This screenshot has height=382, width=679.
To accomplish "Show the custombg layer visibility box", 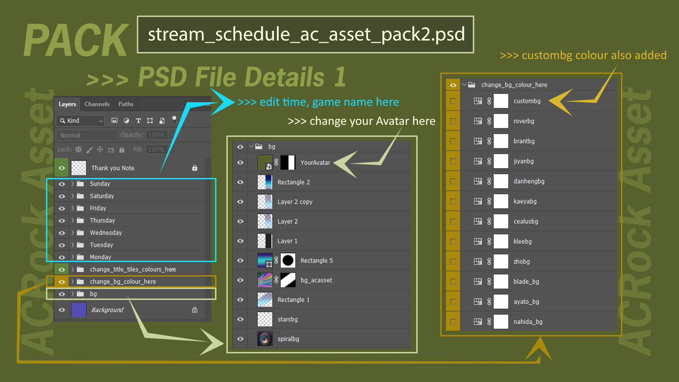I will (453, 101).
